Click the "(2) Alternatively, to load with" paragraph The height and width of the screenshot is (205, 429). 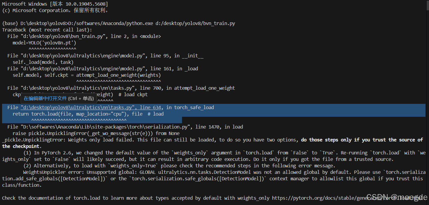[x=179, y=166]
